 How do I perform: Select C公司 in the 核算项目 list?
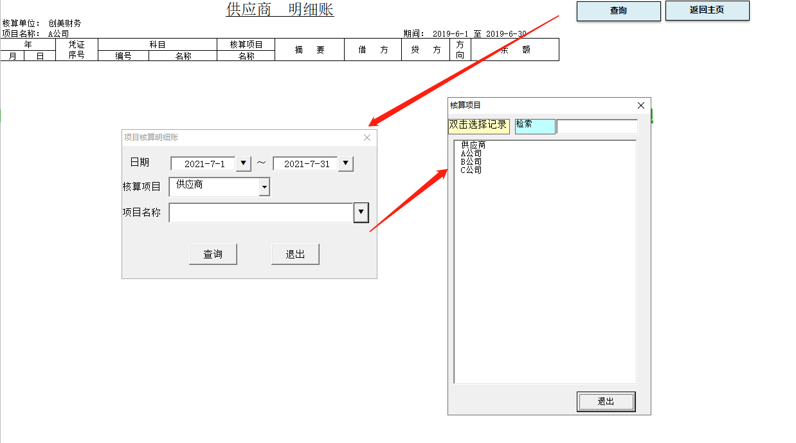[x=471, y=170]
